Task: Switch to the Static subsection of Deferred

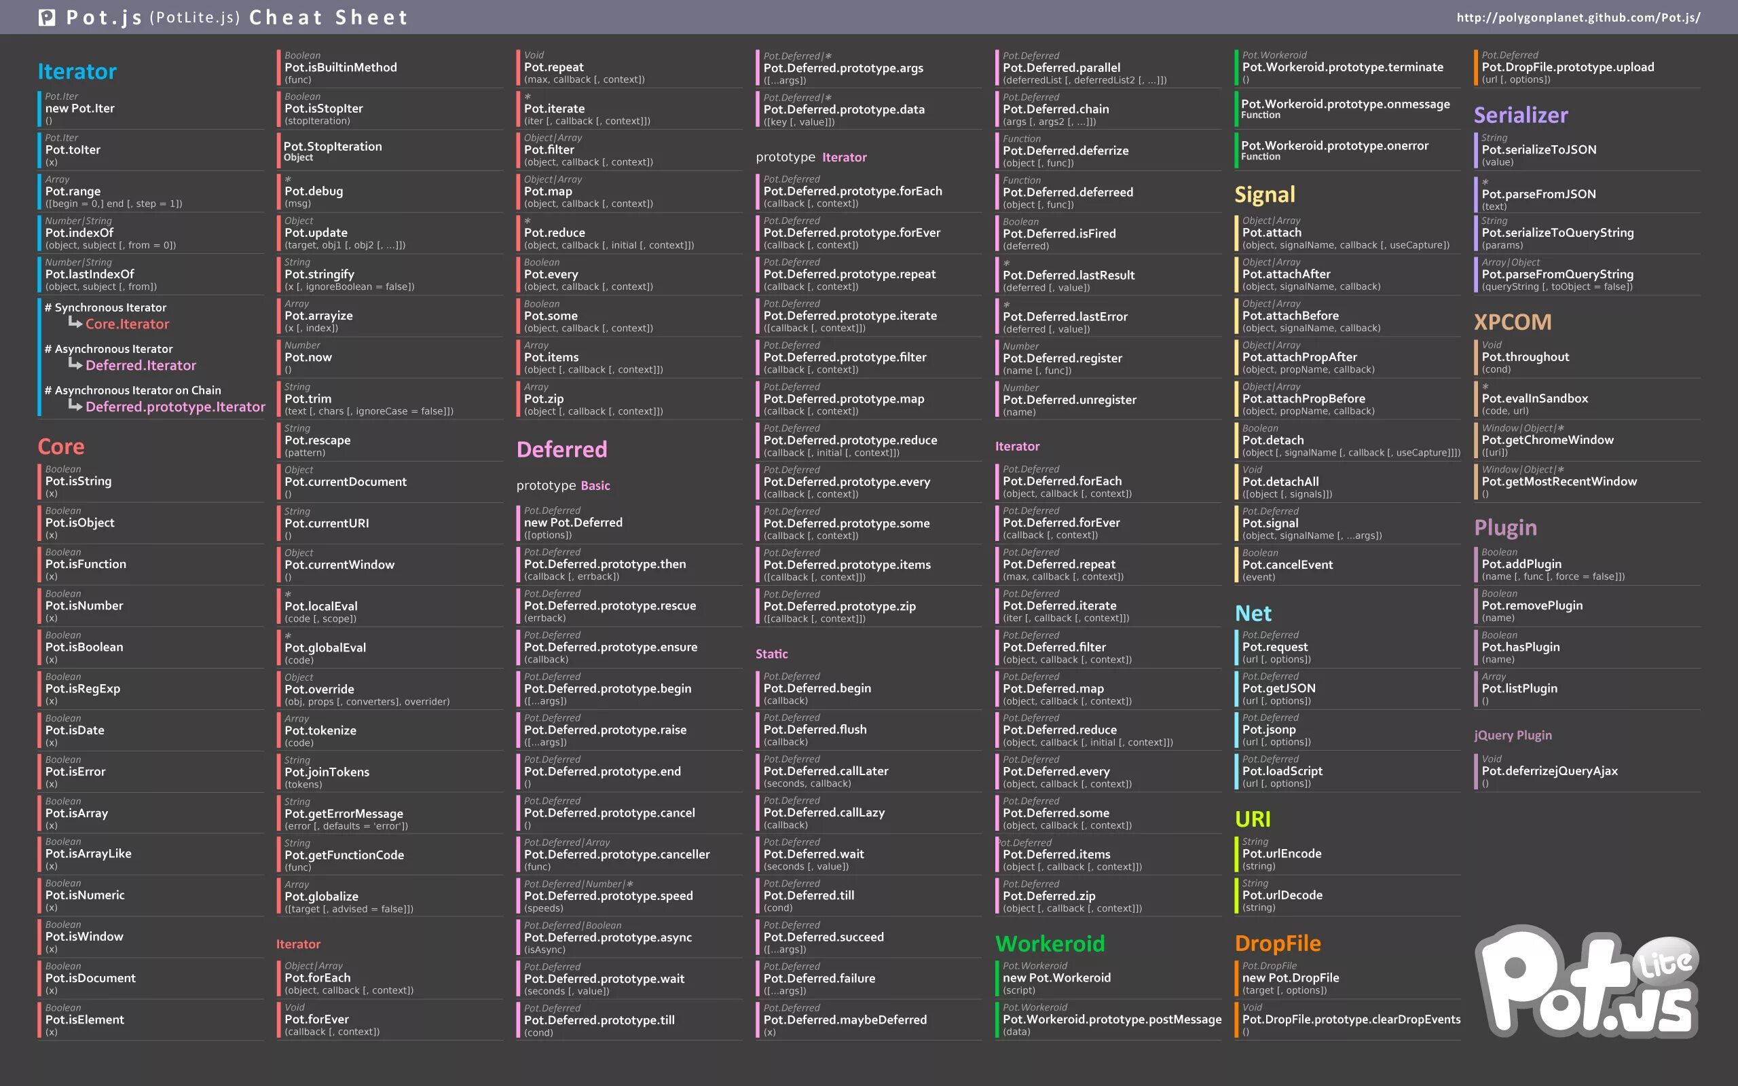Action: coord(771,654)
